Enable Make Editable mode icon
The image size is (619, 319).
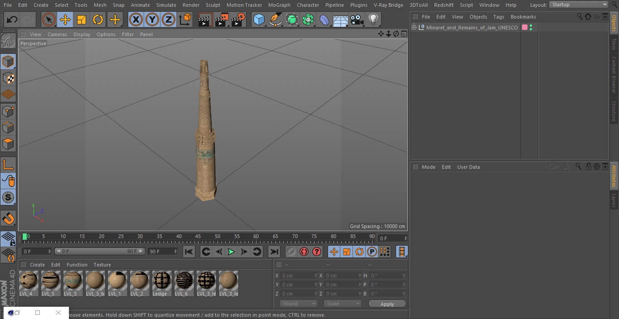click(x=8, y=41)
